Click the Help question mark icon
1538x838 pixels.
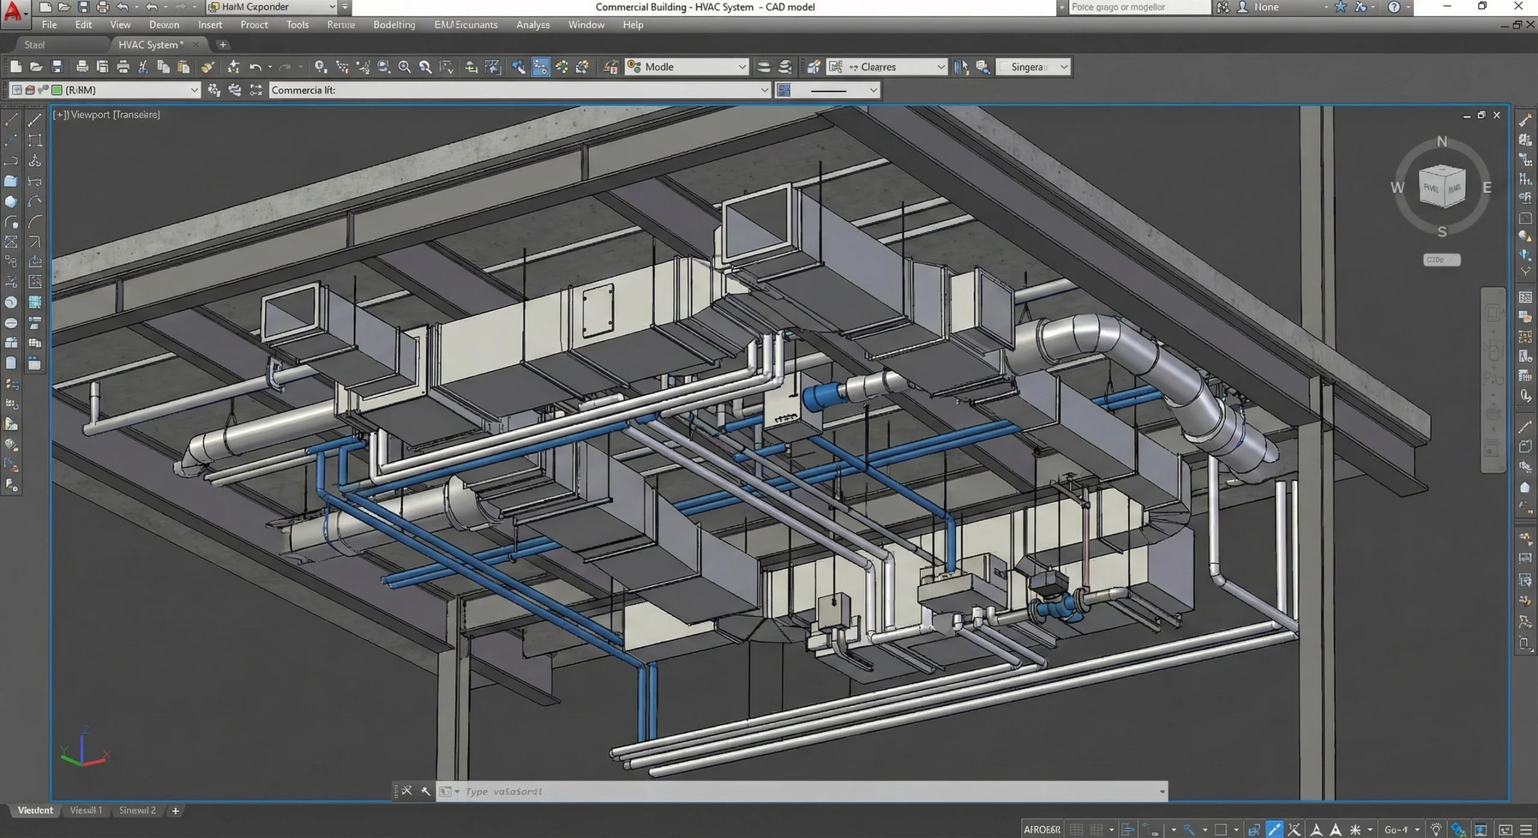pyautogui.click(x=1394, y=7)
